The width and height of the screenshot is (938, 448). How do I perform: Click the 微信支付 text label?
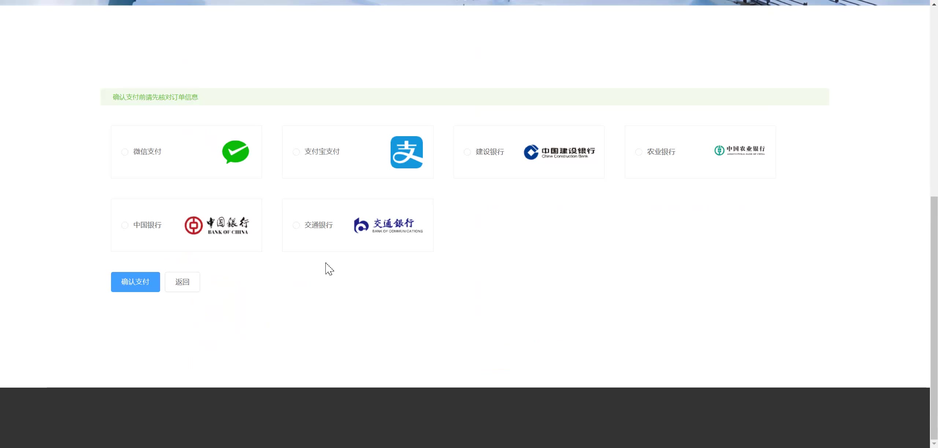[147, 152]
